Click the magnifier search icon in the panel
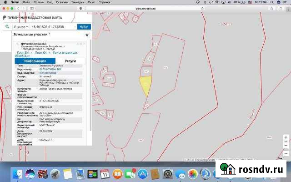The width and height of the screenshot is (291, 182). [x=7, y=27]
